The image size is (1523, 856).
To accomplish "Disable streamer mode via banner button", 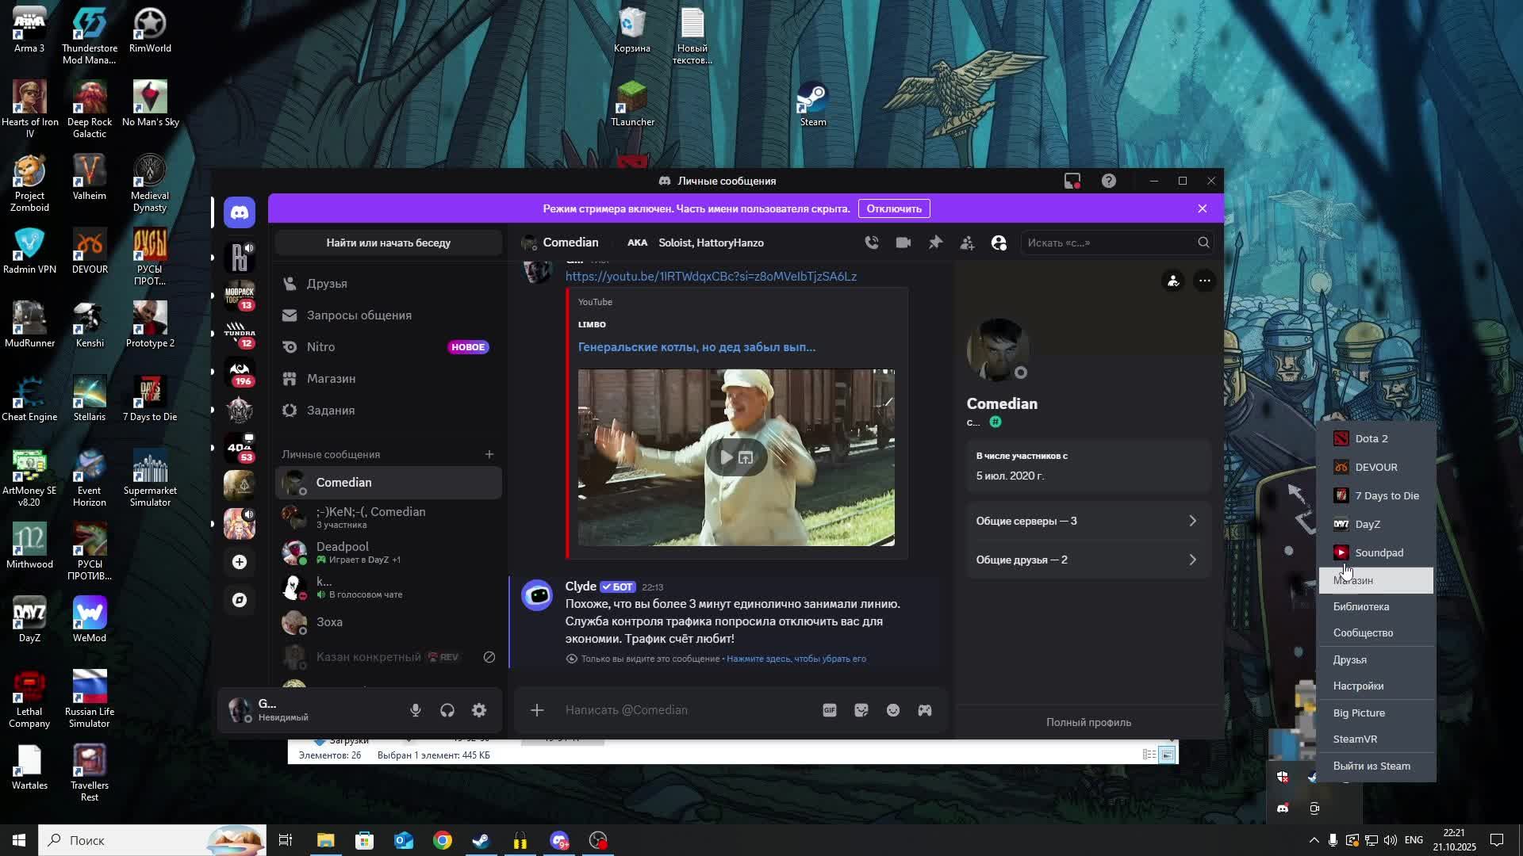I will 894,208.
